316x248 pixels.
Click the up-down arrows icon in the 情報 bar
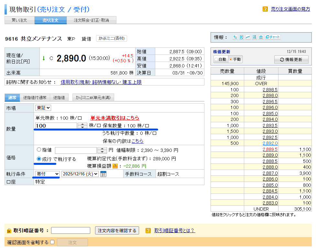235,37
